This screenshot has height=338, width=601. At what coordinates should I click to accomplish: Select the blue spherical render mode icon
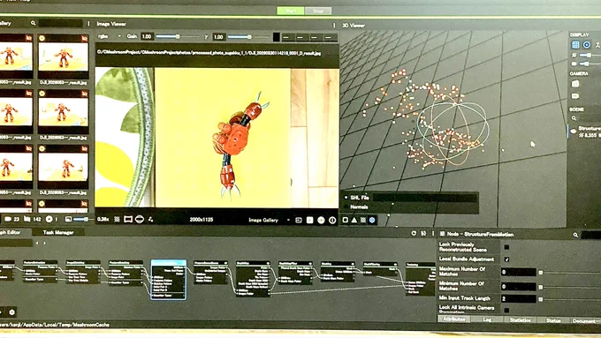(372, 220)
